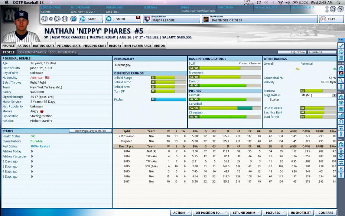Image resolution: width=345 pixels, height=216 pixels.
Task: Open the EDITOR tab
Action: tap(160, 46)
